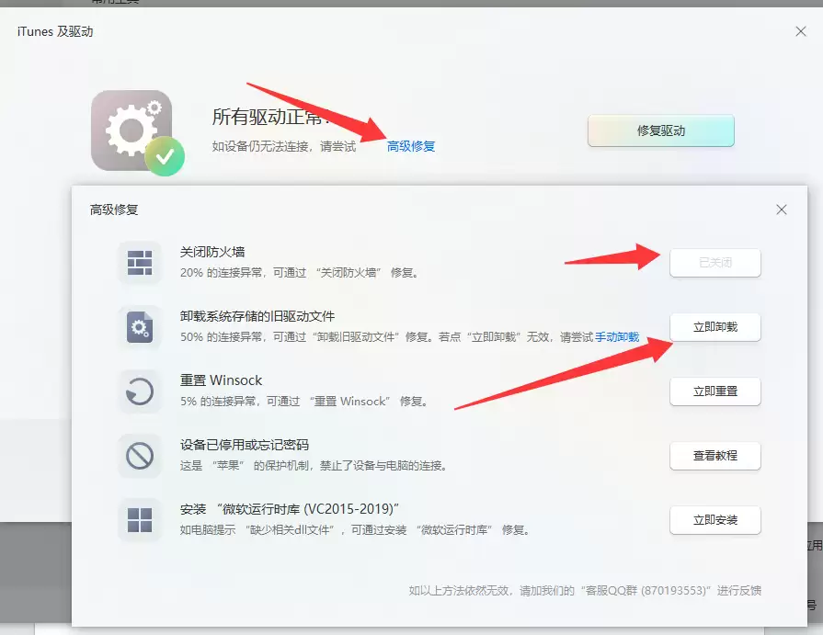Click the 安装 微软运行时库 (VC2015-2019) title
This screenshot has width=823, height=635.
290,509
